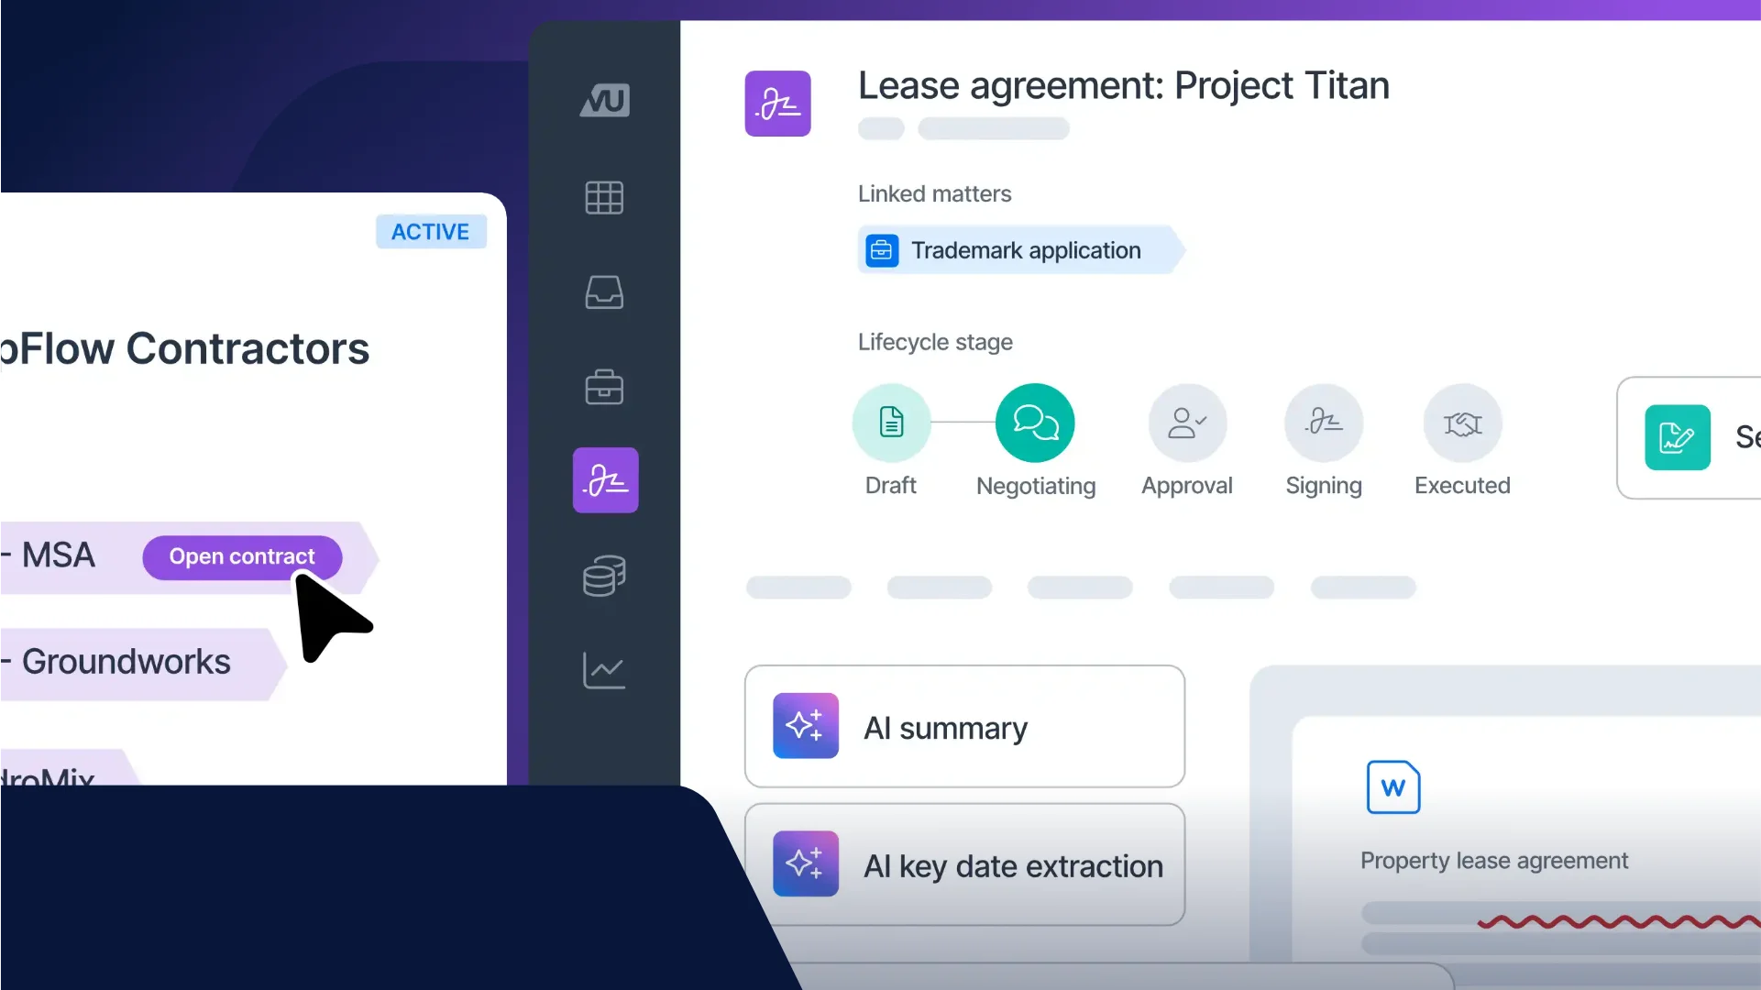
Task: Open the analytics chart in the sidebar
Action: click(x=604, y=671)
